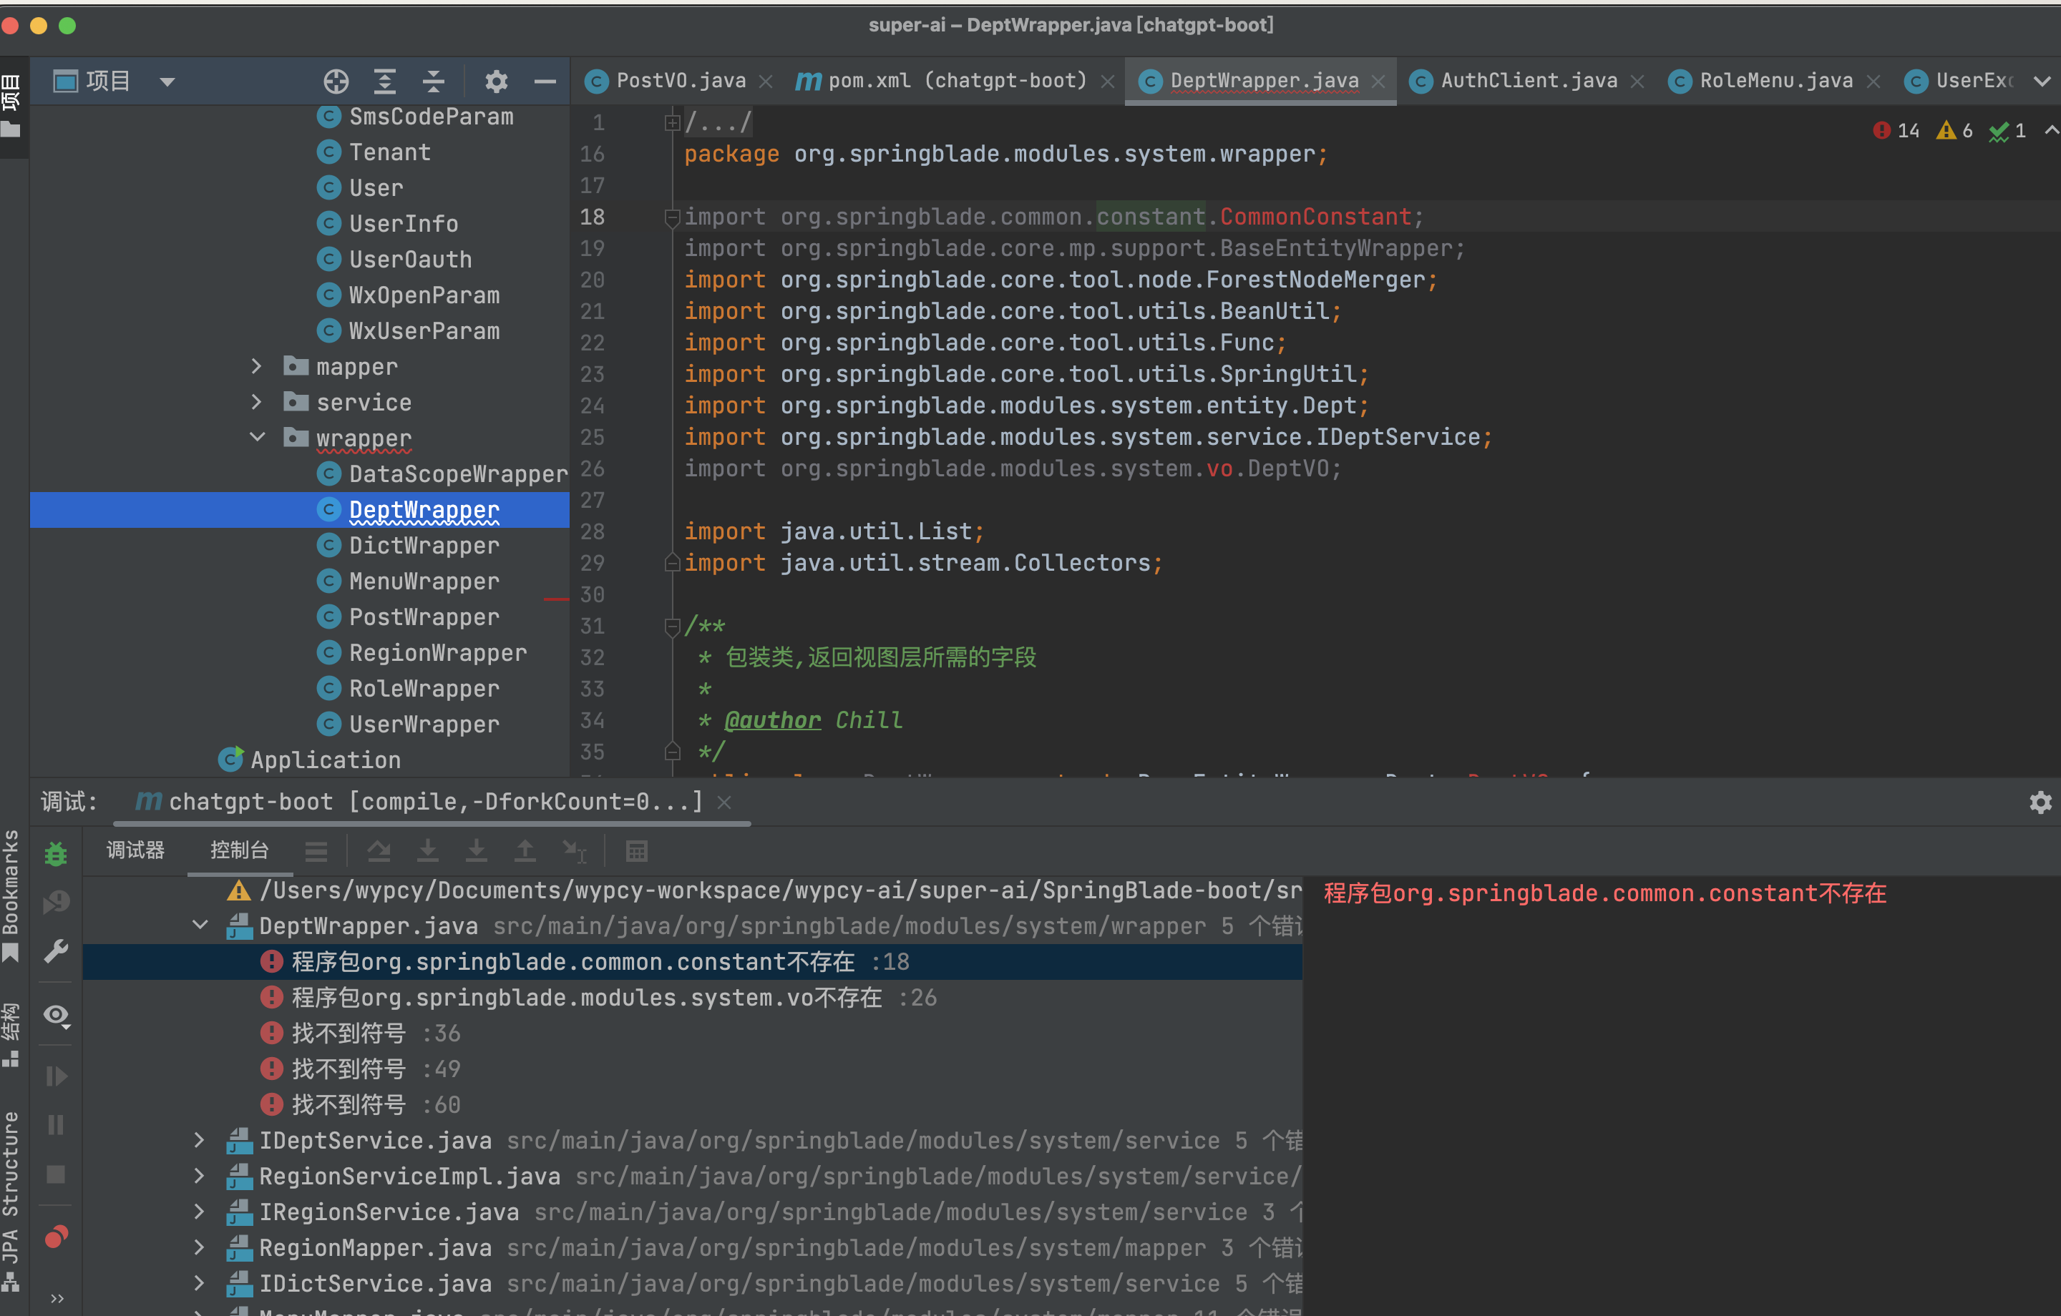2061x1316 pixels.
Task: Click Resume Program icon
Action: pos(57,1076)
